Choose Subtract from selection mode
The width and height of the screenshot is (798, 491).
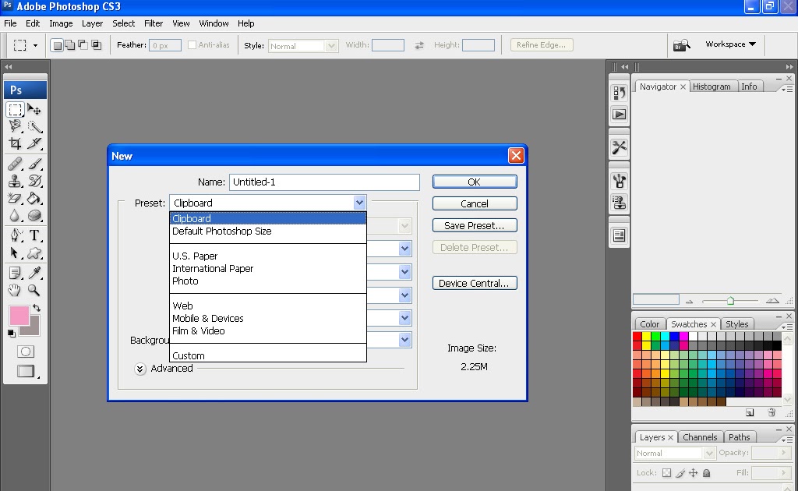[x=83, y=45]
